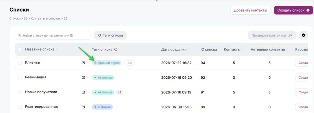Click date 2026-06-30 15:13
The width and height of the screenshot is (314, 113).
pyautogui.click(x=176, y=107)
